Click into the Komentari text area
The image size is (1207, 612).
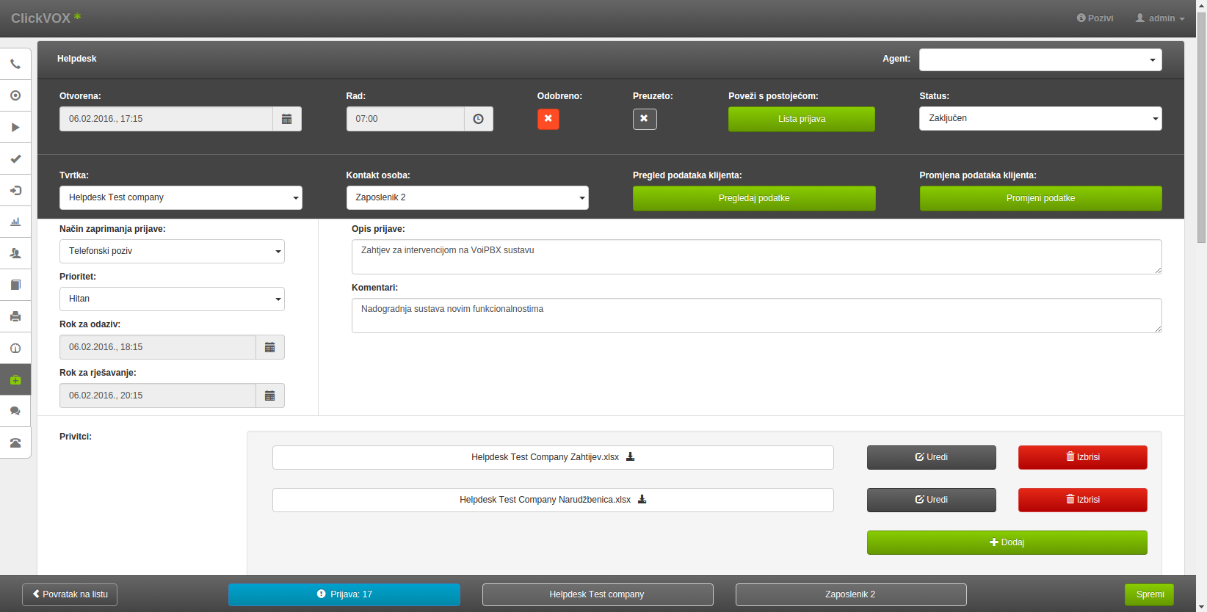tap(756, 316)
